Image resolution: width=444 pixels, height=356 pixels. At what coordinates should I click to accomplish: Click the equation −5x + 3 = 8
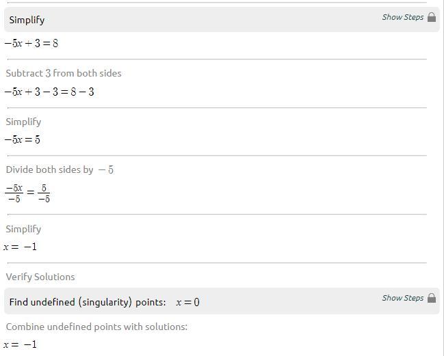pos(31,44)
